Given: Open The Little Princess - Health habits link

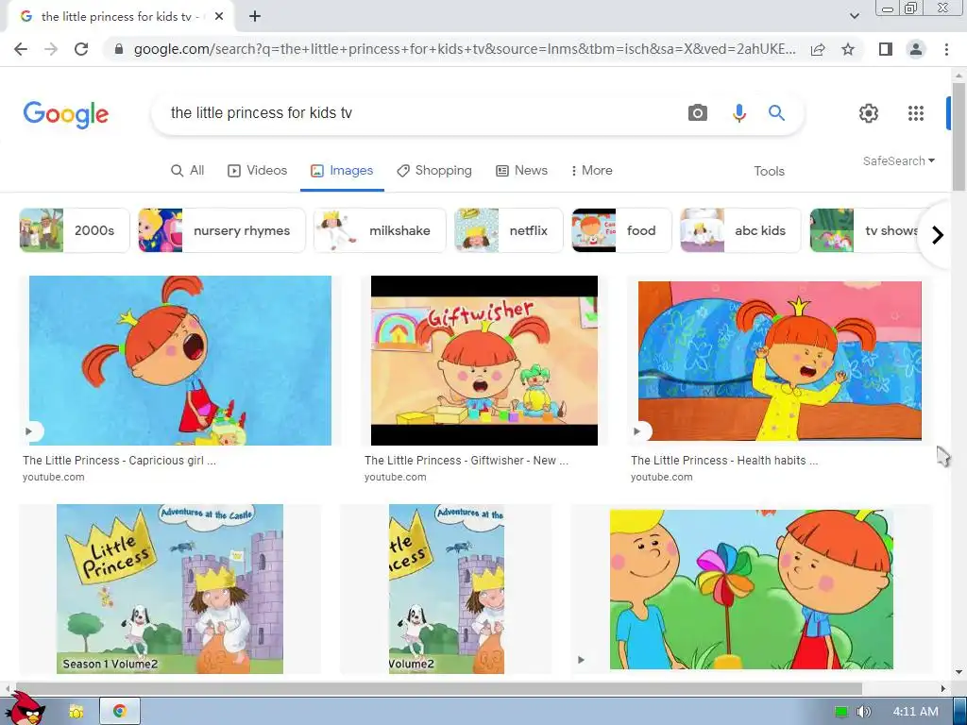Looking at the screenshot, I should coord(724,461).
